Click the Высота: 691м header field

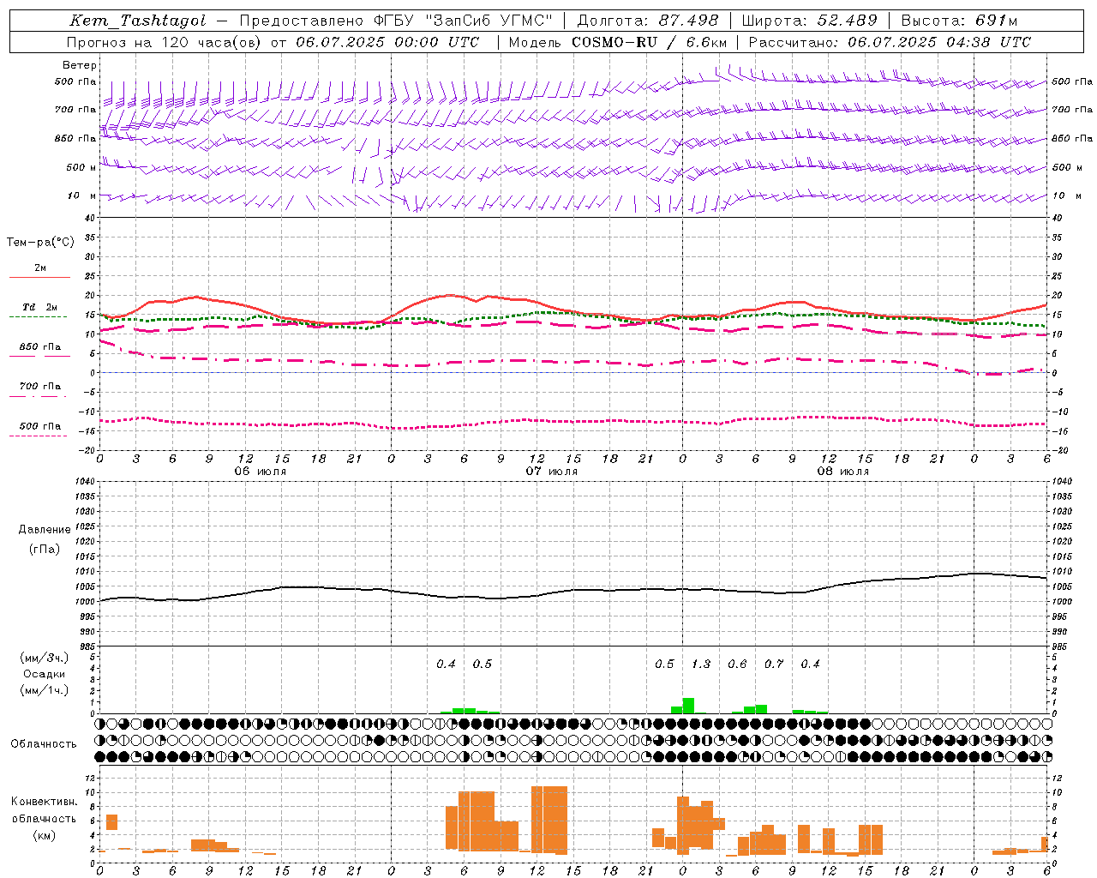[960, 21]
